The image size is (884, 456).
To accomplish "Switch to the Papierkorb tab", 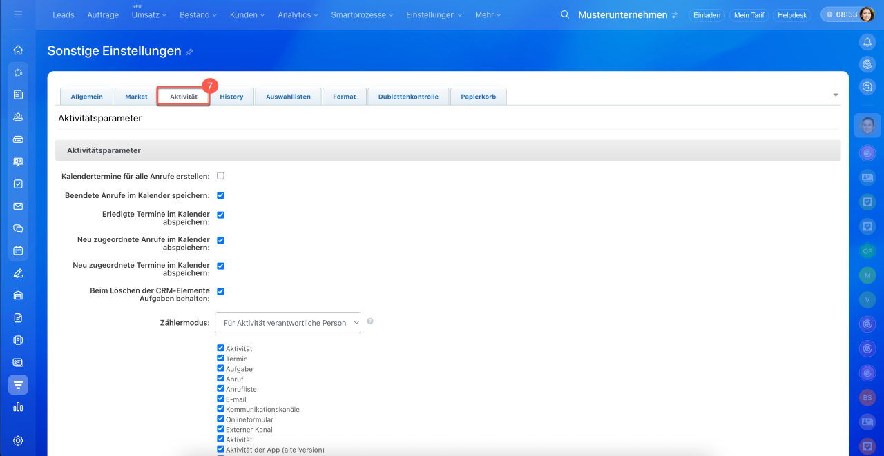I will [479, 97].
